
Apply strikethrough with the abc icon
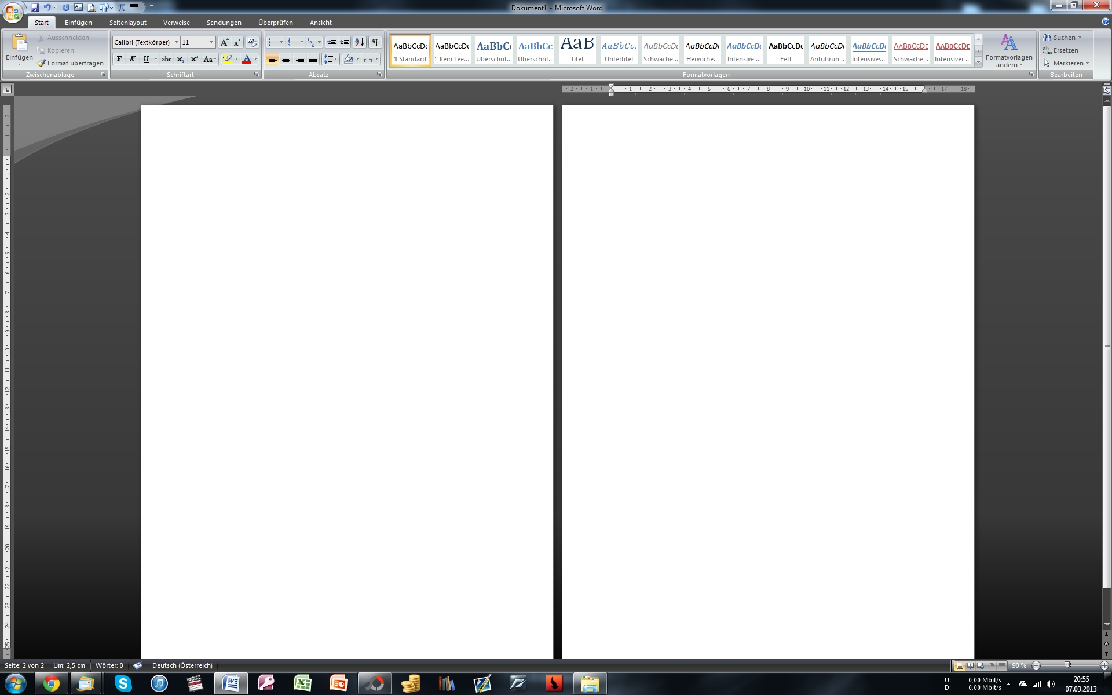(167, 59)
